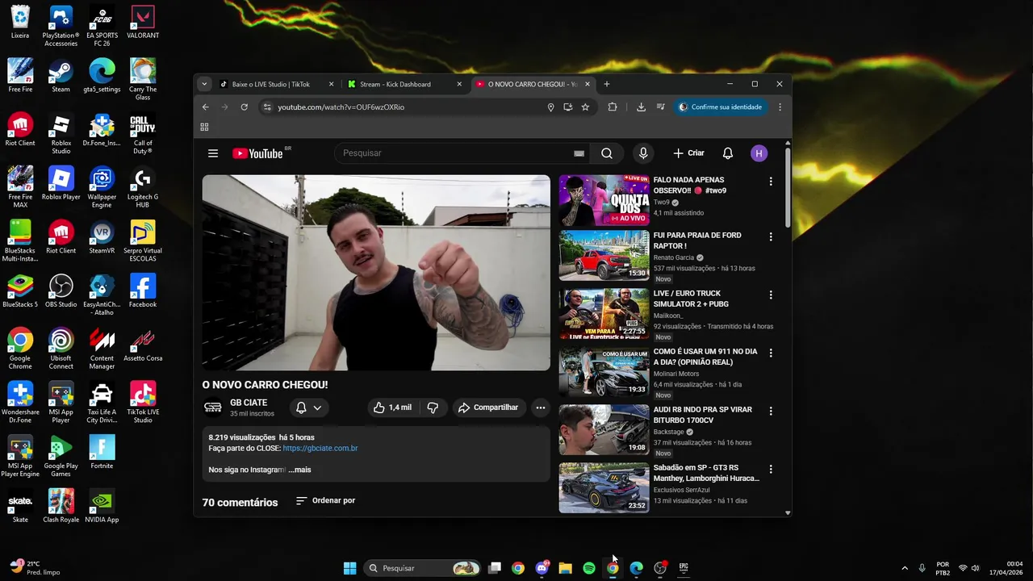The image size is (1033, 581).
Task: Click the install app icon in address bar
Action: [x=568, y=107]
